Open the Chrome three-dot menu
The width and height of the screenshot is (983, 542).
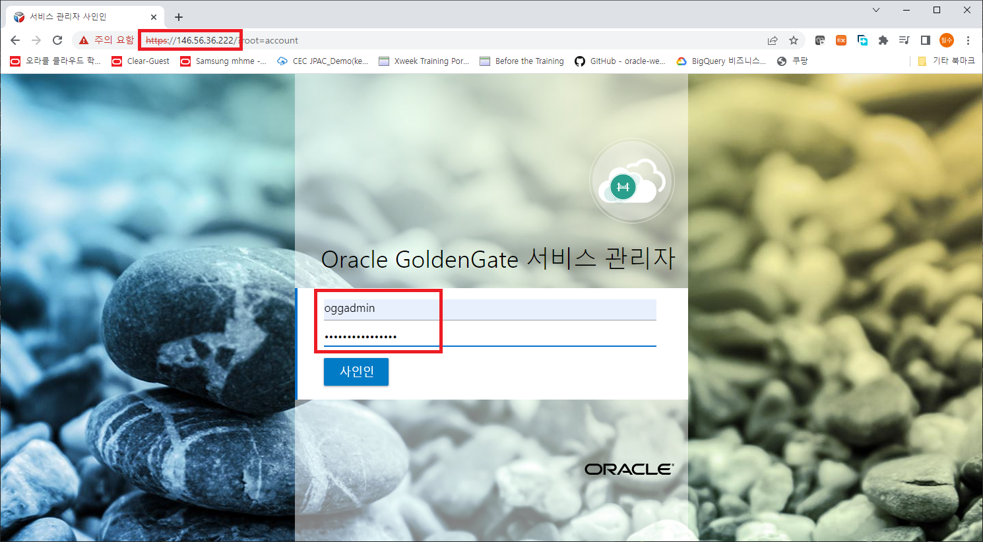tap(968, 40)
